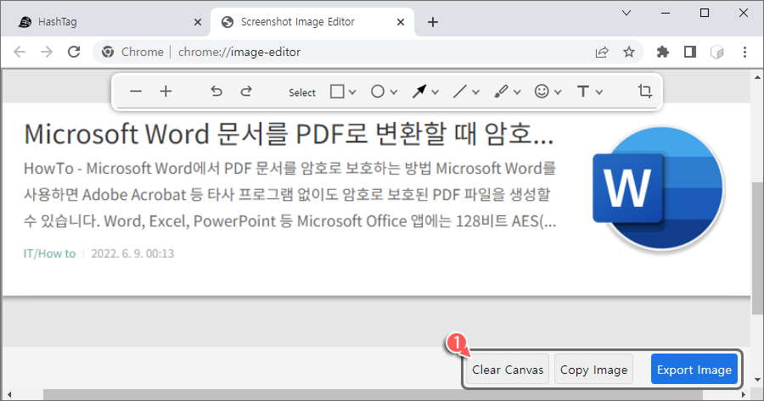
Task: Expand the Arrow tool options
Action: pyautogui.click(x=435, y=92)
